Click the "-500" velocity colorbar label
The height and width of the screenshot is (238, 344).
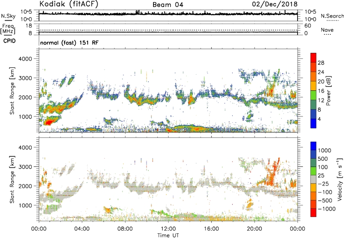pyautogui.click(x=325, y=200)
